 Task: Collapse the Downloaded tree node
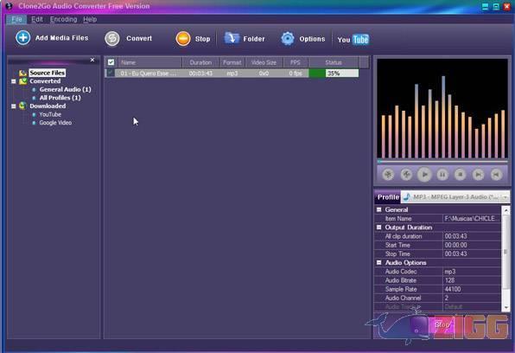coord(14,106)
